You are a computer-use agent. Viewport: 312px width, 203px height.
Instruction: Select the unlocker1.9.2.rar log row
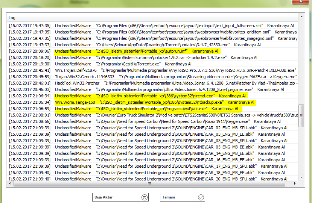153,58
